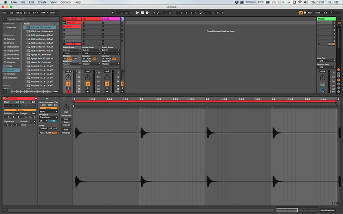Image resolution: width=343 pixels, height=214 pixels.
Task: Open 3 Audio track input channel dropdown
Action: pyautogui.click(x=111, y=53)
